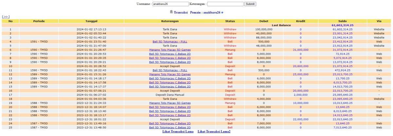Expand the [>>] link above the table
The height and width of the screenshot is (136, 393).
pos(6,16)
